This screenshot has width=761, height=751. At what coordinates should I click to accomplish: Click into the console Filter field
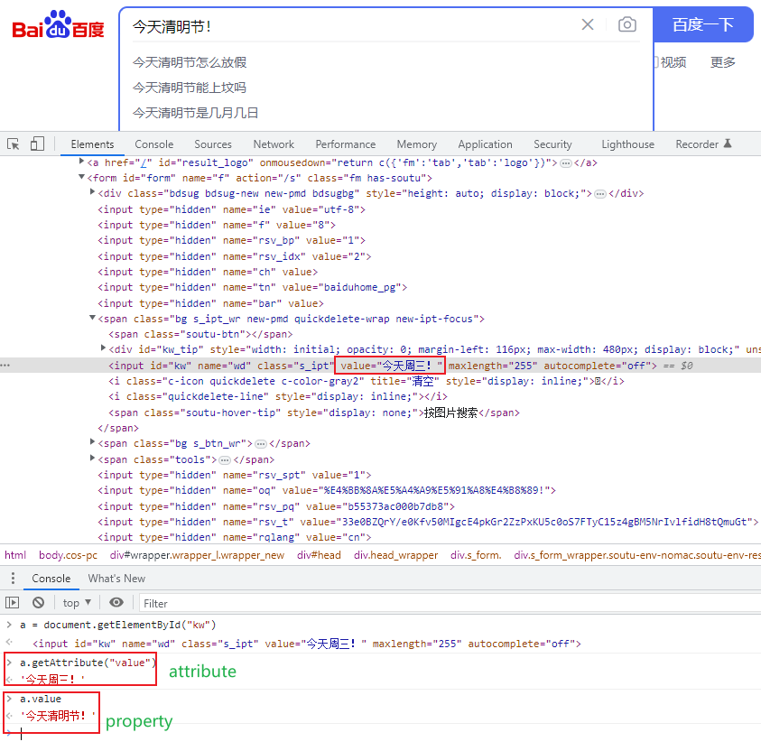pos(450,603)
